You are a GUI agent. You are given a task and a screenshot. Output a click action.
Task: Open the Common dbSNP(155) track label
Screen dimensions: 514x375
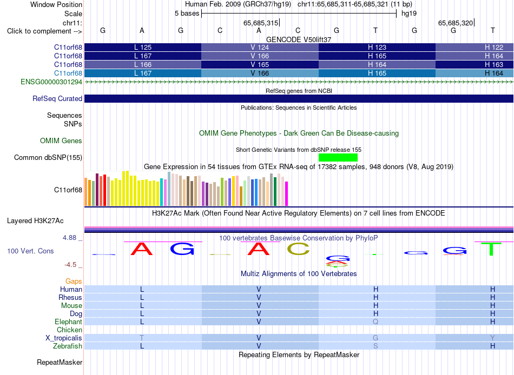click(x=48, y=158)
